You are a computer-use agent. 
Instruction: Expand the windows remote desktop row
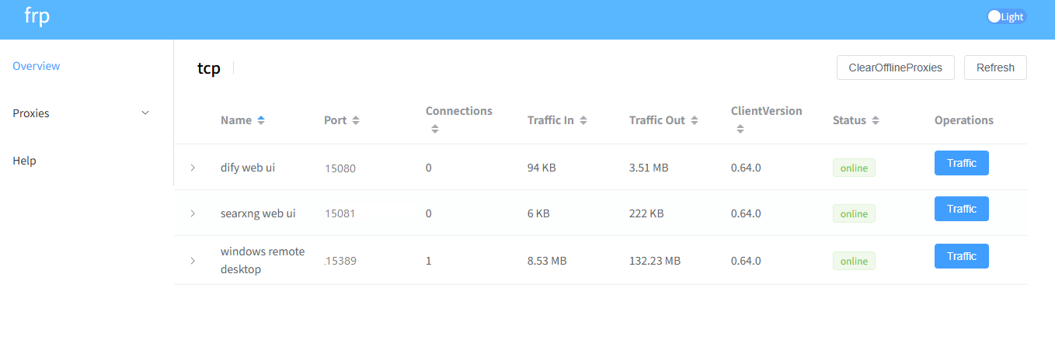point(193,261)
